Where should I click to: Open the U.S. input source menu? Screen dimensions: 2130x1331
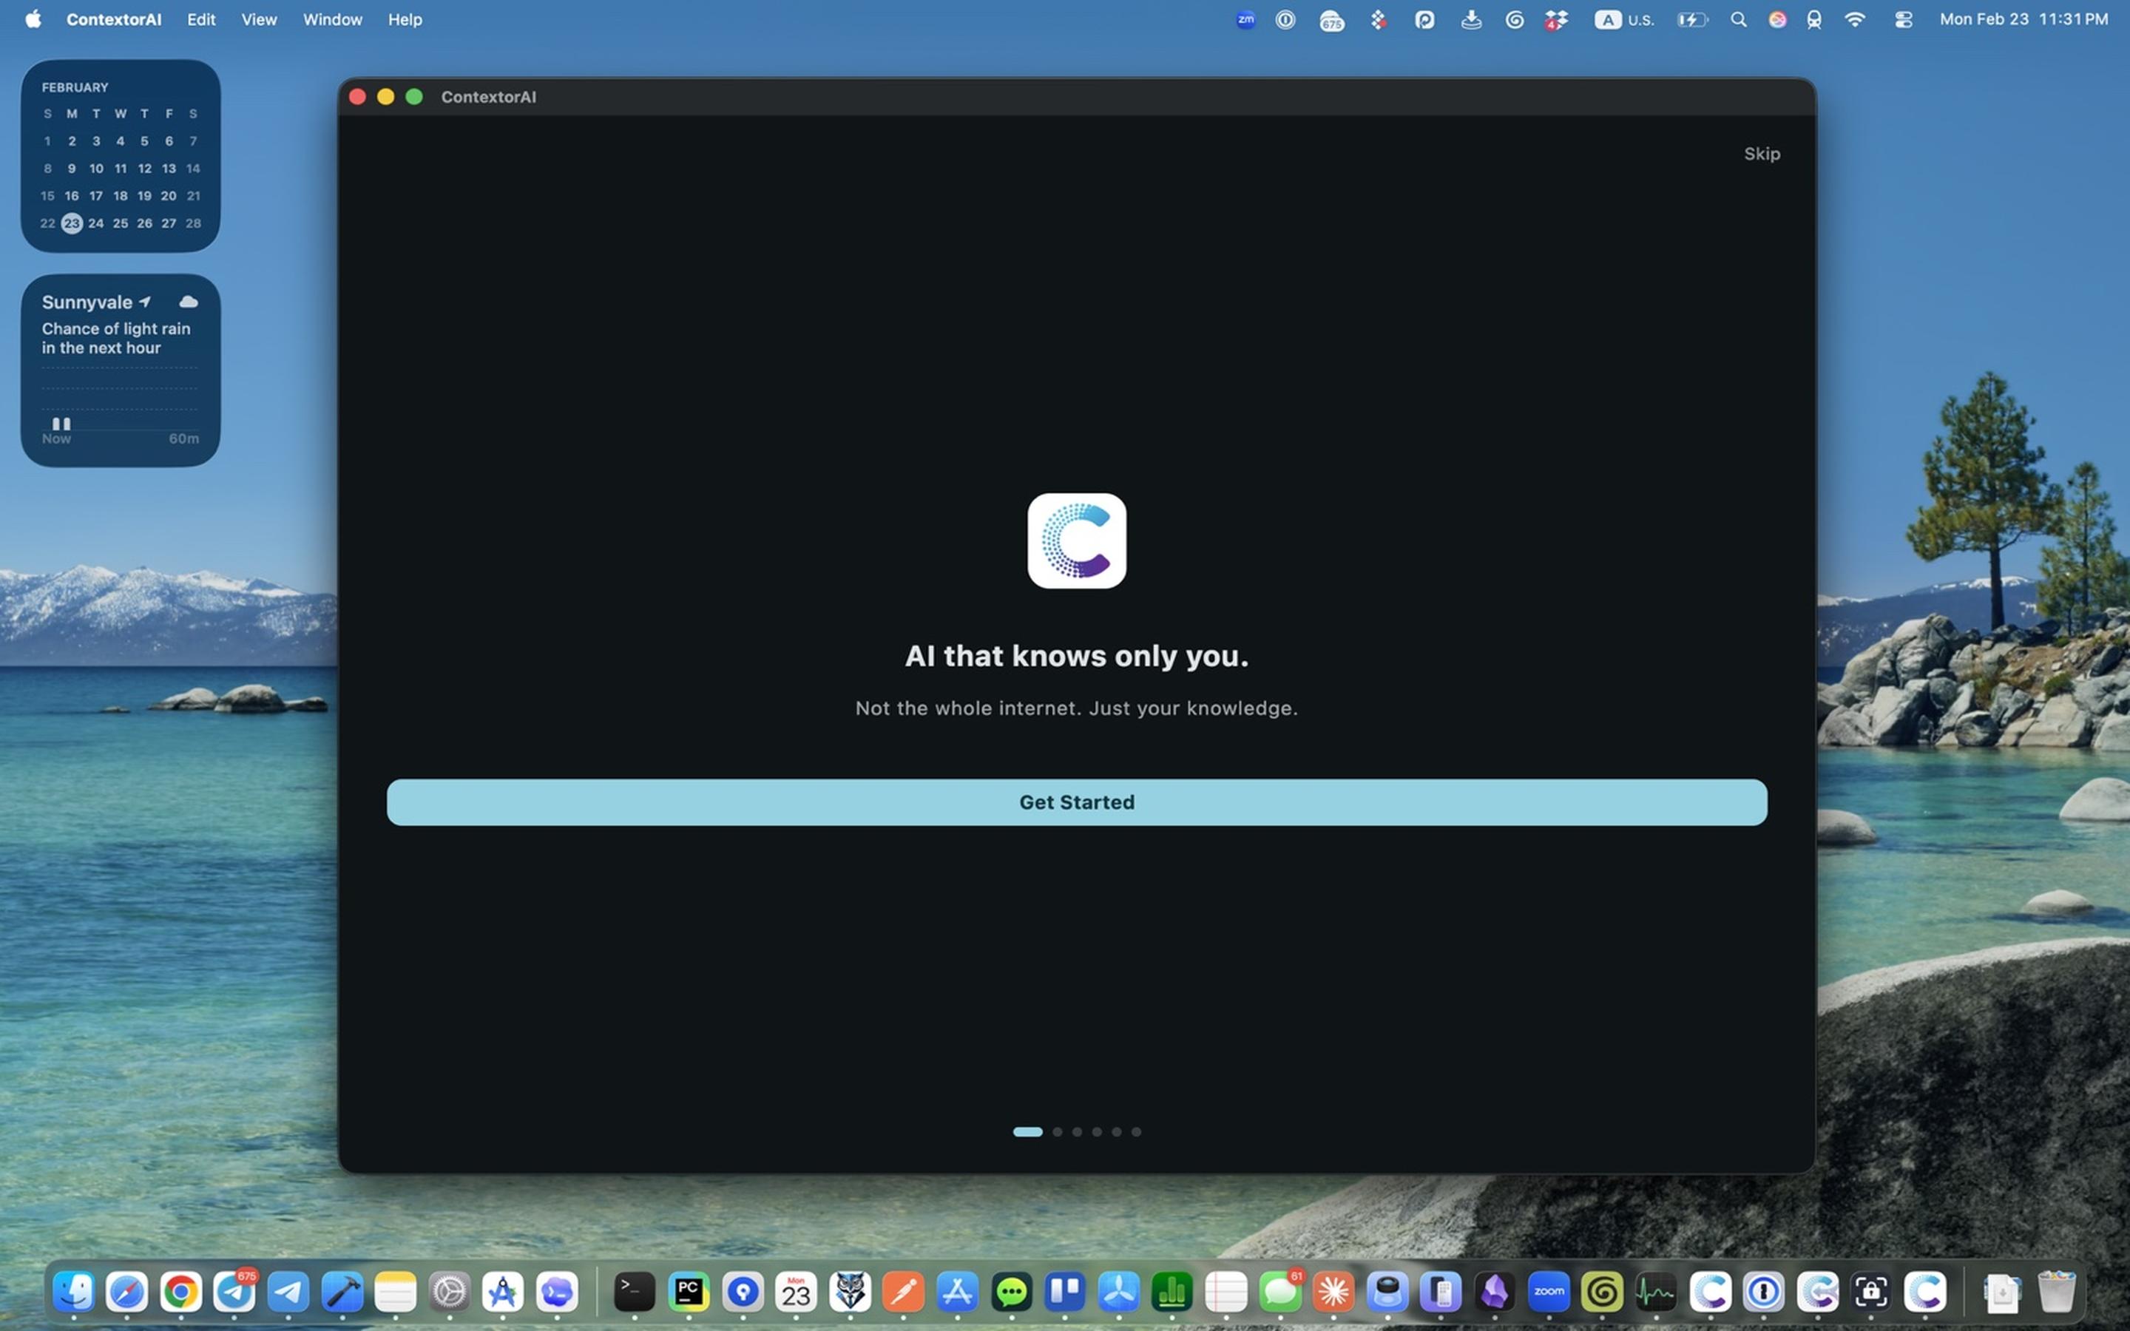click(1624, 19)
